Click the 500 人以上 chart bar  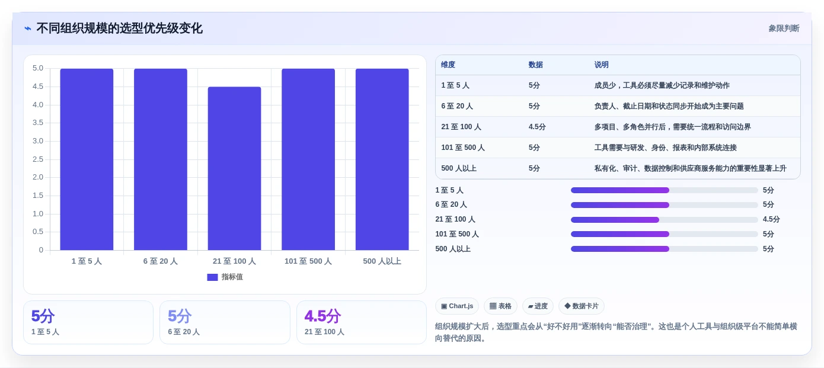coord(382,159)
